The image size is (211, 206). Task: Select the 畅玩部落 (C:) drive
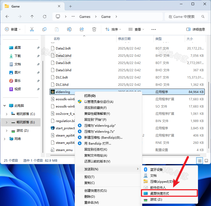[x=26, y=114]
